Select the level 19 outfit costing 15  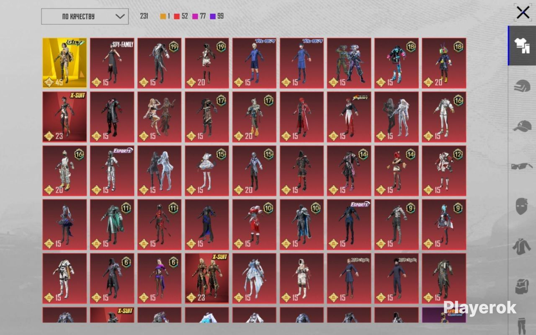(160, 63)
